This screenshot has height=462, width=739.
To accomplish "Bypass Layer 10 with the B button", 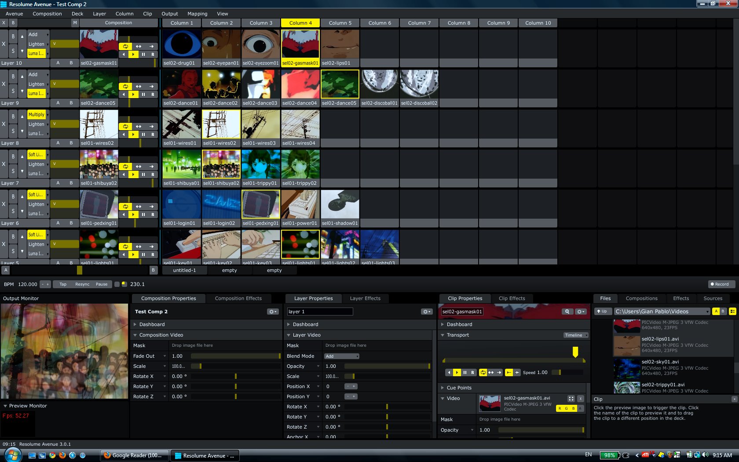I will pos(13,37).
